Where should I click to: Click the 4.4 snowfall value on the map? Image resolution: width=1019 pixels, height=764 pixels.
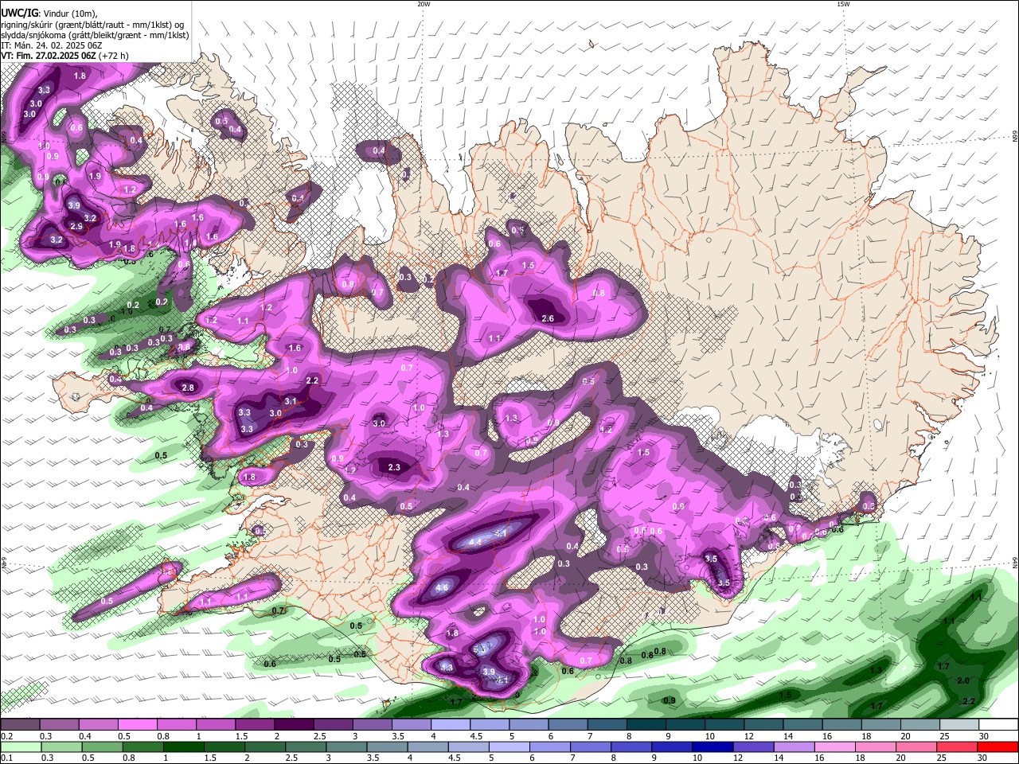click(476, 542)
